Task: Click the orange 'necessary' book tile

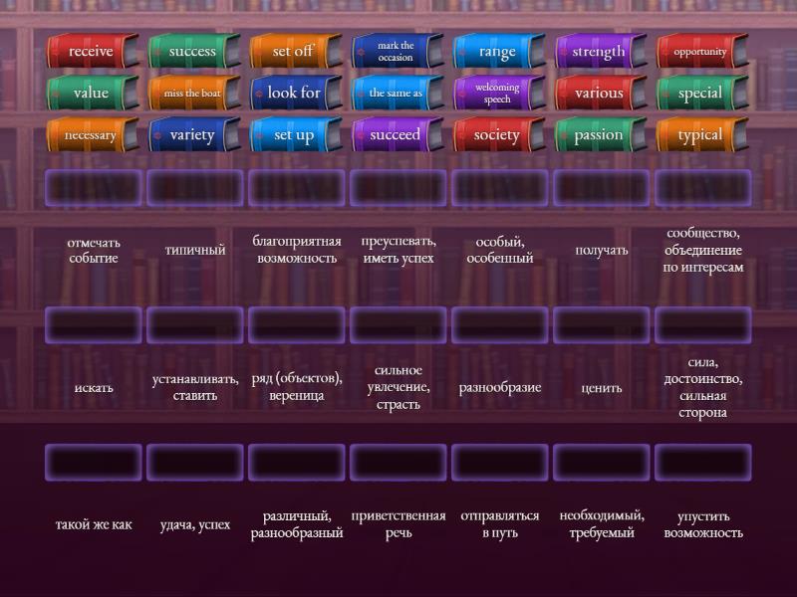Action: click(x=92, y=135)
